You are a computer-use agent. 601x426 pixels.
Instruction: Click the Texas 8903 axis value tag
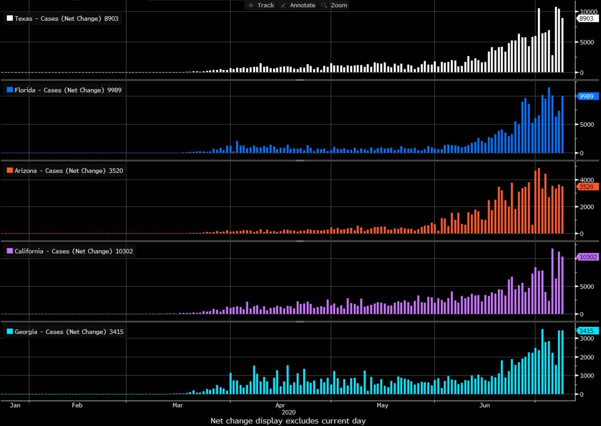pos(587,19)
